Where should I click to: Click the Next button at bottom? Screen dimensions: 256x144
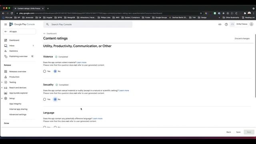tap(249, 132)
